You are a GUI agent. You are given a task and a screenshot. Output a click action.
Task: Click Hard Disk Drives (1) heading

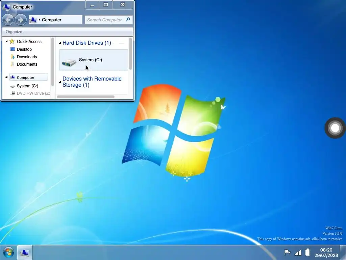tap(87, 43)
